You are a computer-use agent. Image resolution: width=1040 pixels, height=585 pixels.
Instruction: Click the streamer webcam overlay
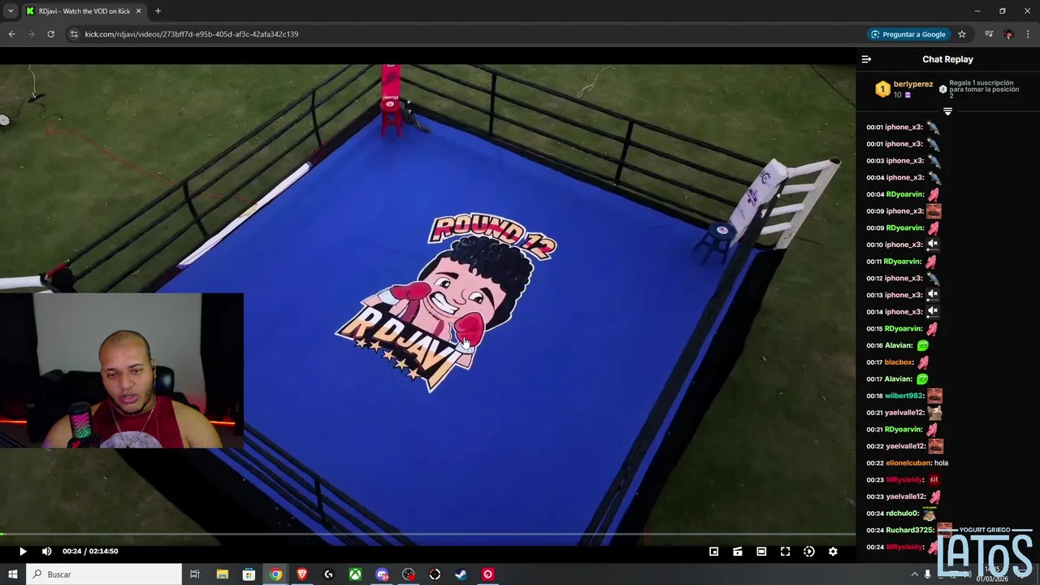[x=122, y=370]
